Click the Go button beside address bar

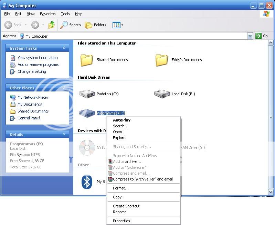click(x=262, y=36)
